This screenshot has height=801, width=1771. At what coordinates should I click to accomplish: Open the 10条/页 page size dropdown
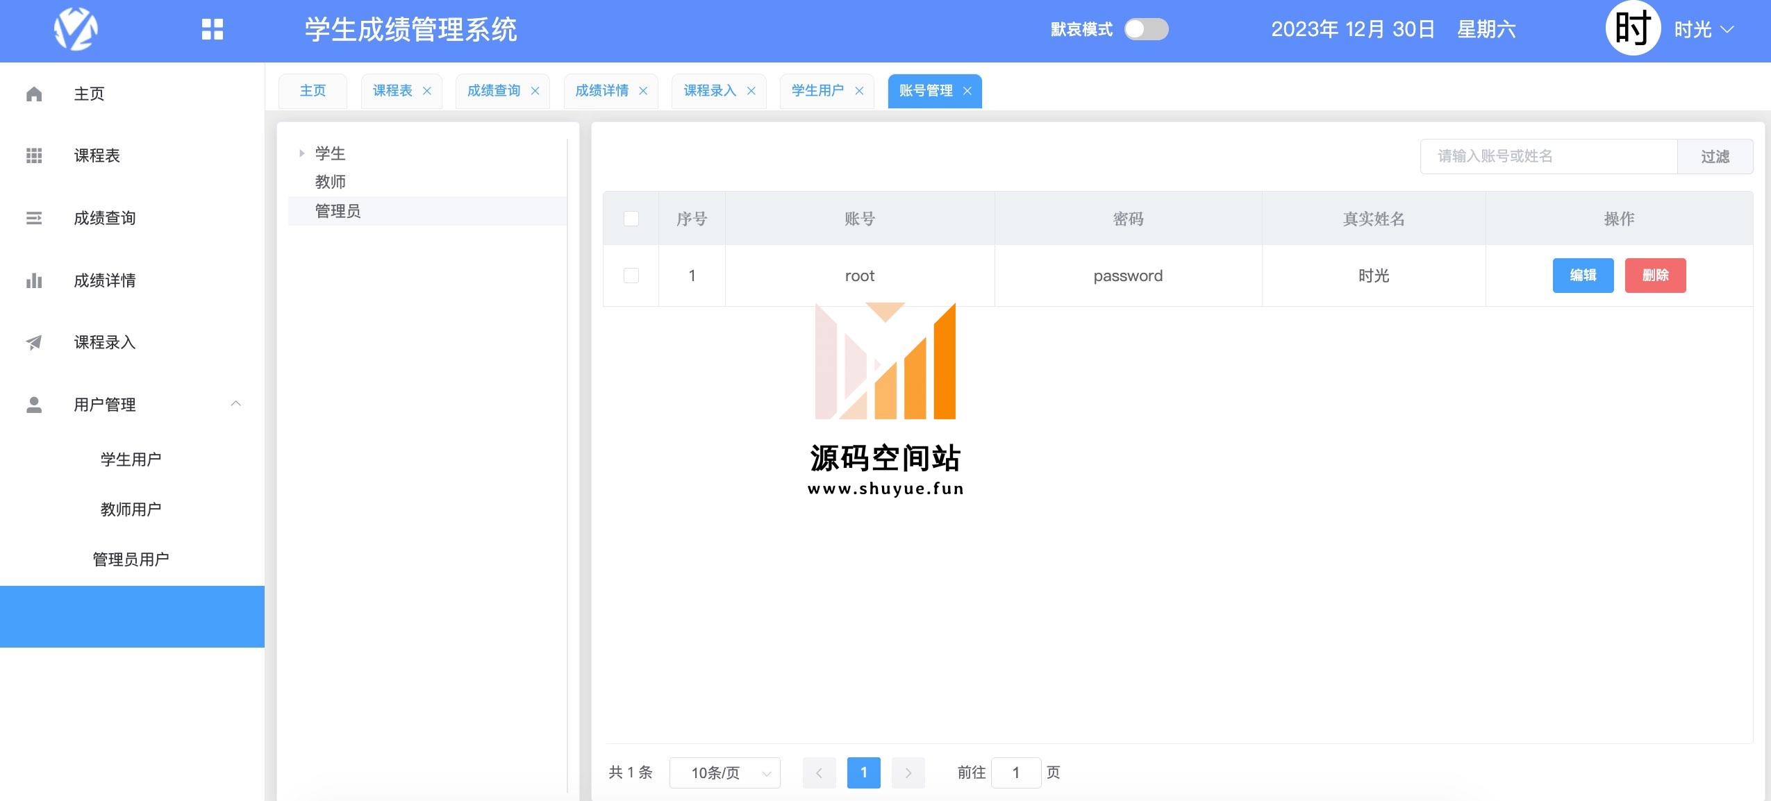(724, 773)
